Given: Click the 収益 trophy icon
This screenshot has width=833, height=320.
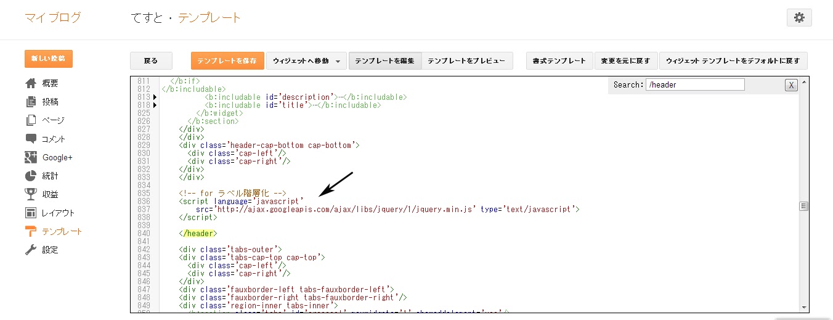Looking at the screenshot, I should click(31, 194).
